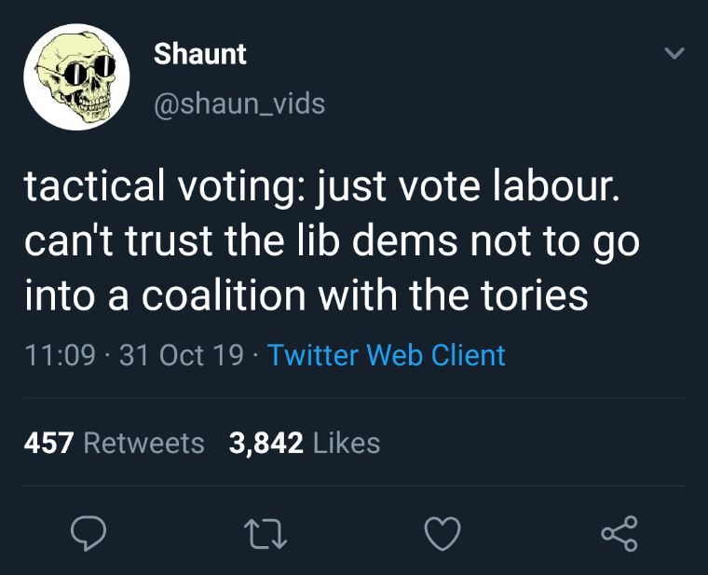Screen dimensions: 708x575
Task: Click the bold 457 retweet count number
Action: point(48,443)
